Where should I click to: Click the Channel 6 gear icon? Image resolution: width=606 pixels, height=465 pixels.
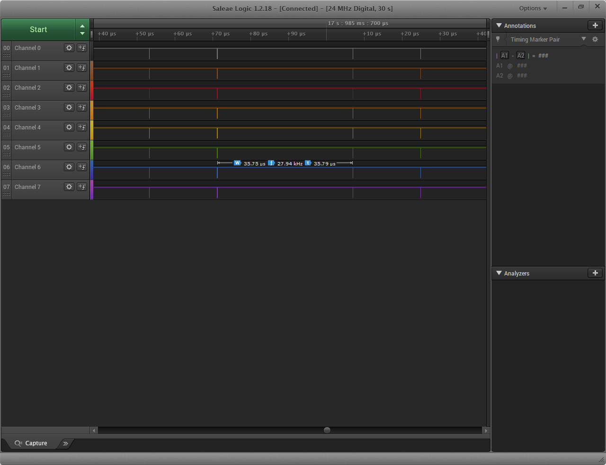click(69, 167)
